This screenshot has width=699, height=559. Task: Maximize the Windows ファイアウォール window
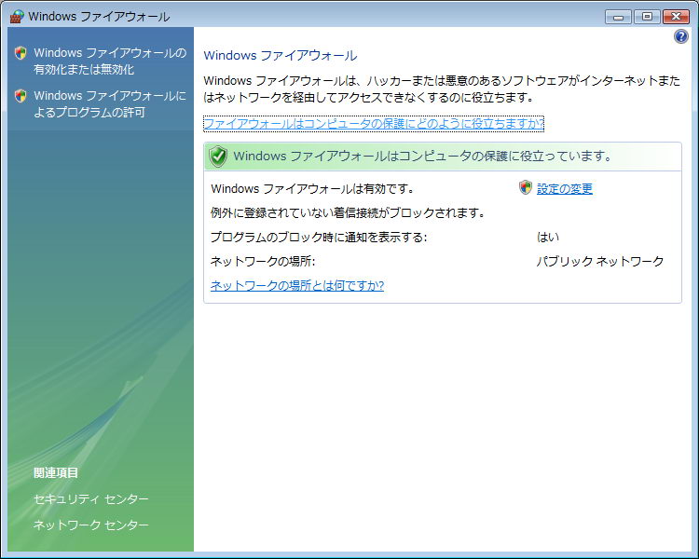(647, 17)
